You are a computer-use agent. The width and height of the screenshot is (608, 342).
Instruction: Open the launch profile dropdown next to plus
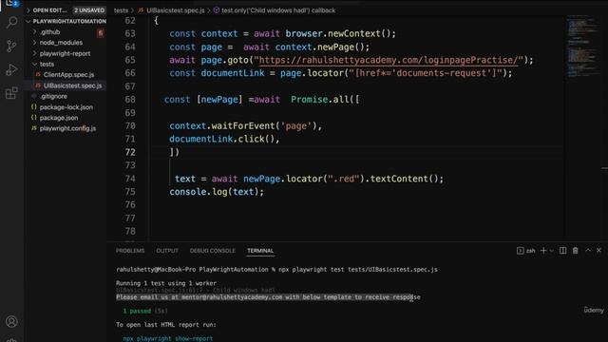551,251
